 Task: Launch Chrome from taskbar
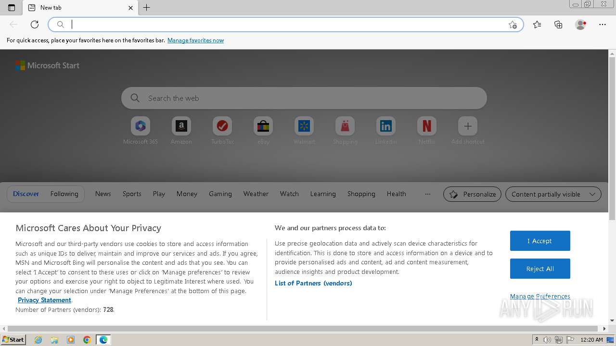pos(87,340)
